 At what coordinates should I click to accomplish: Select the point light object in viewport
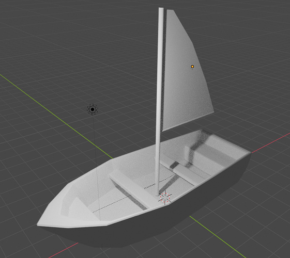click(x=93, y=109)
